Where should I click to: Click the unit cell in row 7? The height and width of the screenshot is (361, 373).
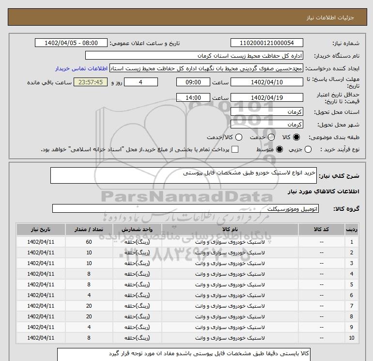click(x=137, y=306)
